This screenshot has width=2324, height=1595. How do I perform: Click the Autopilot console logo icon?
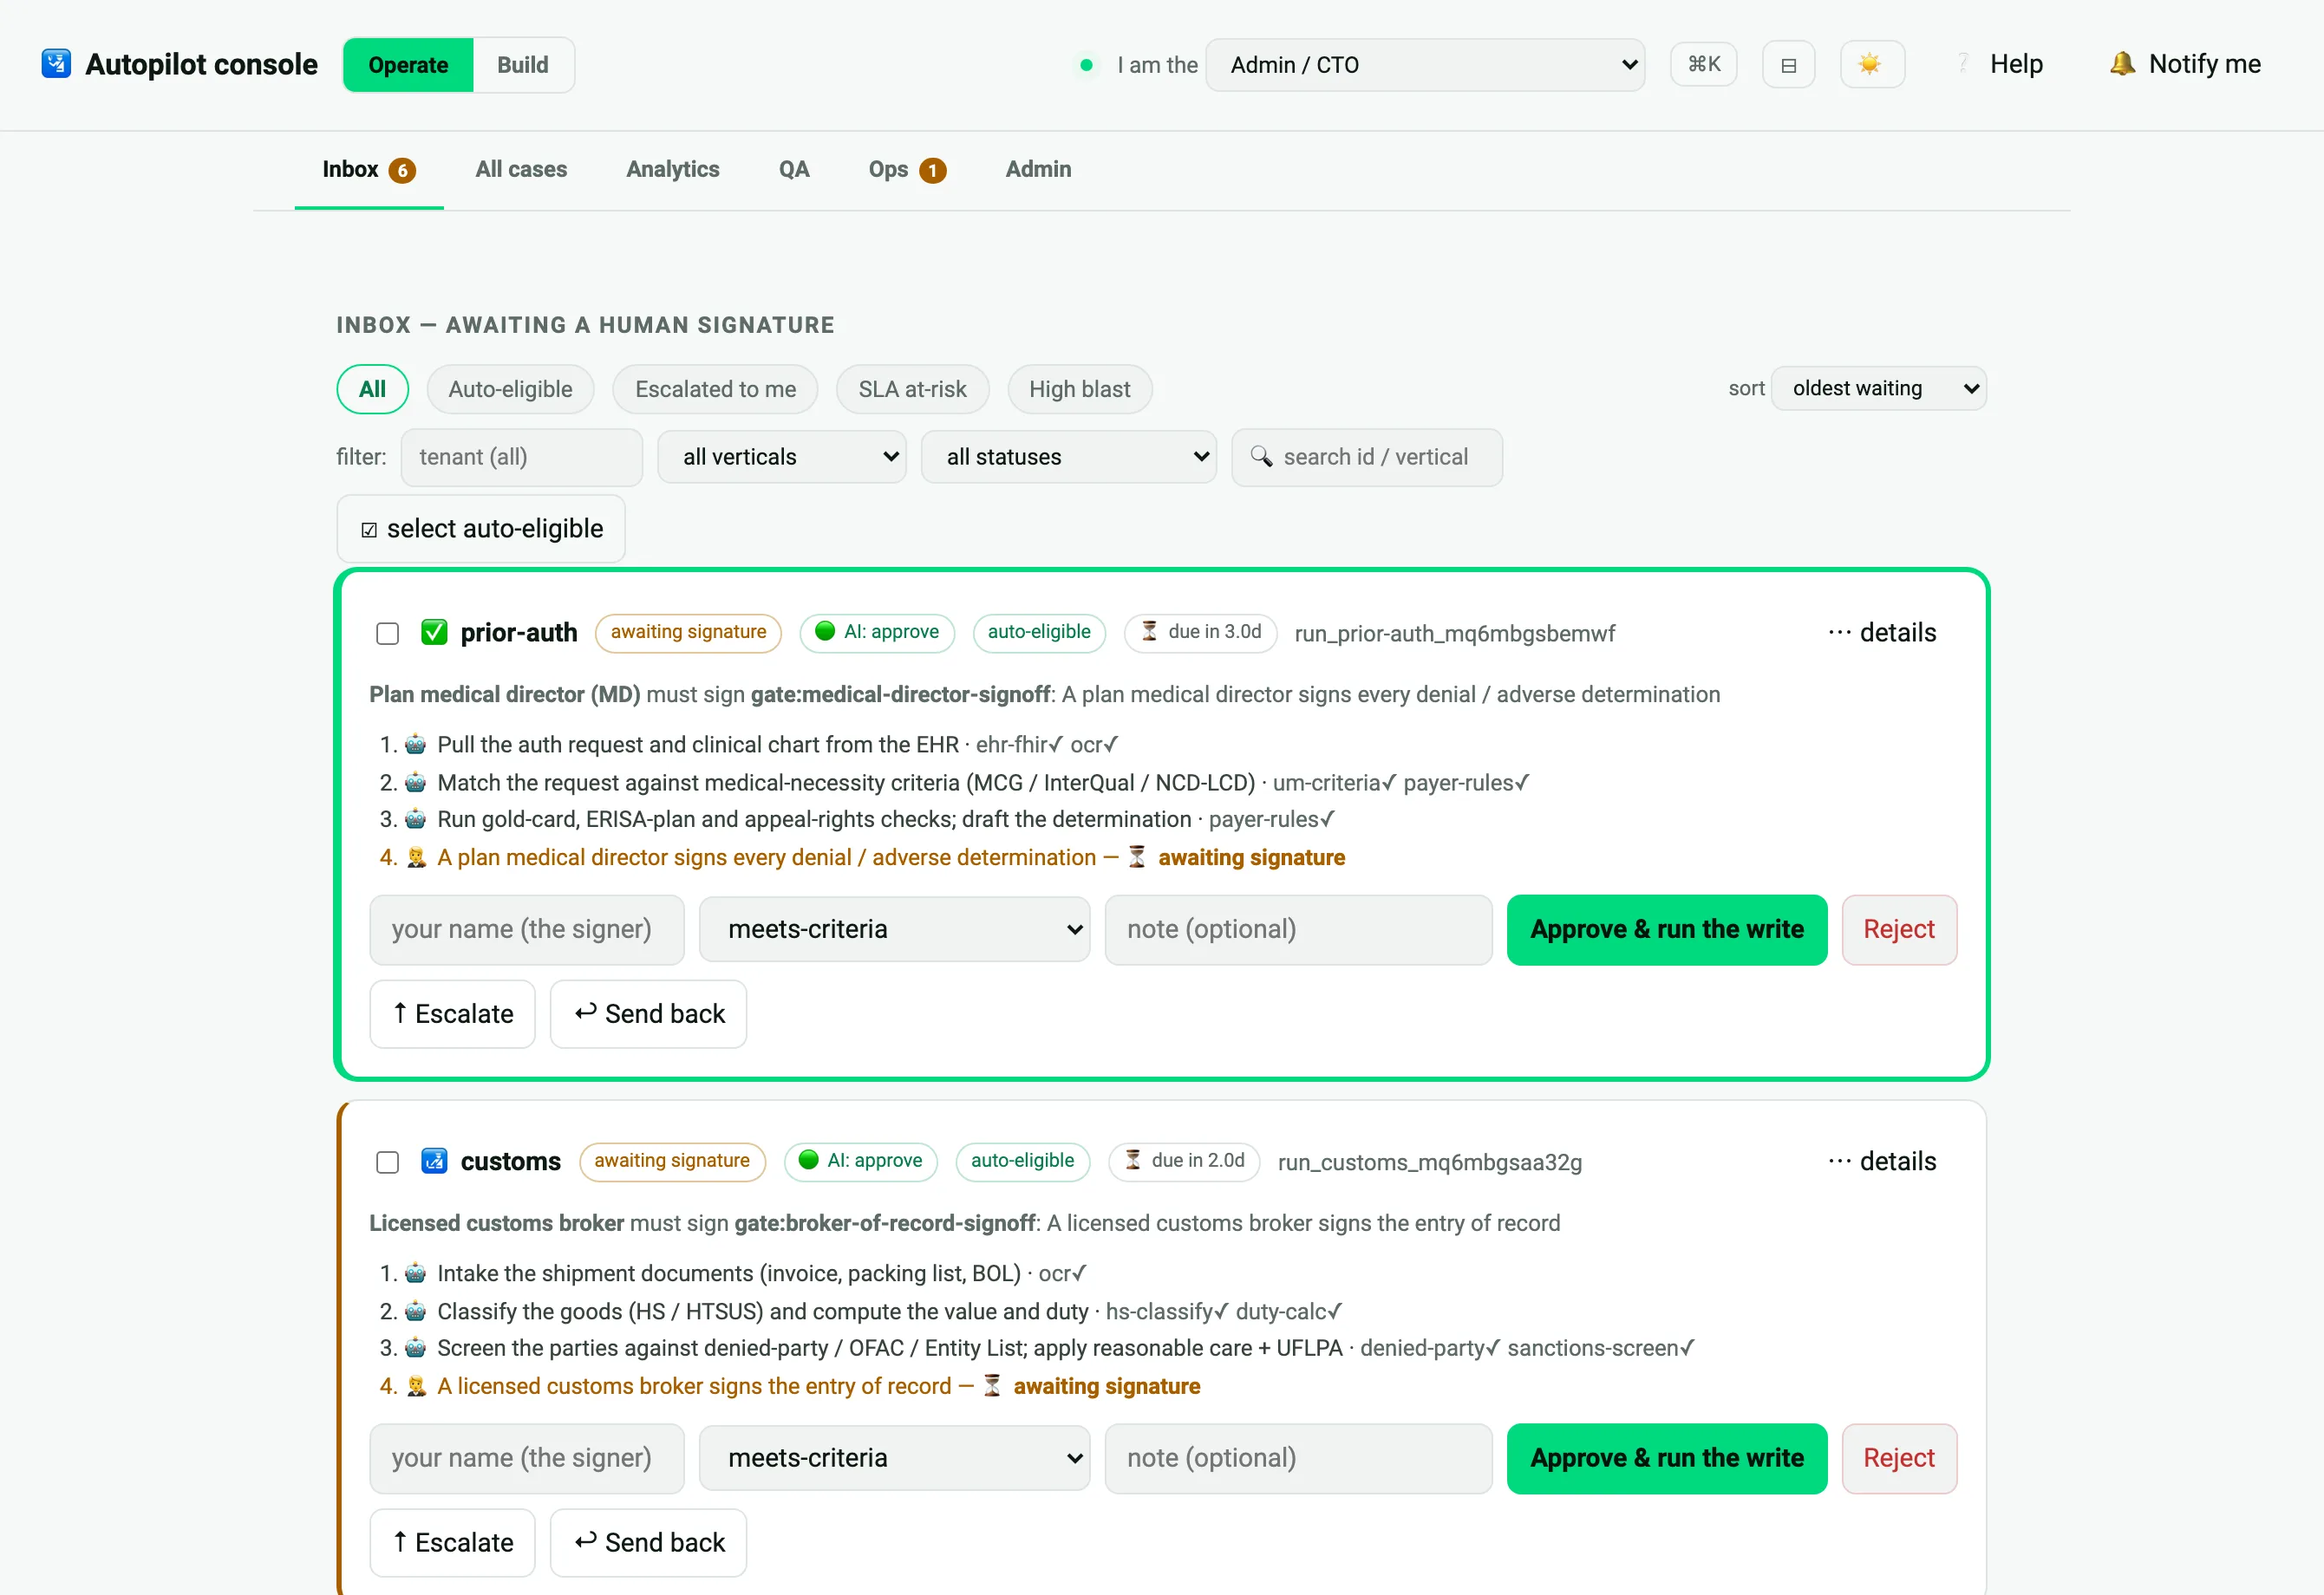pyautogui.click(x=56, y=64)
